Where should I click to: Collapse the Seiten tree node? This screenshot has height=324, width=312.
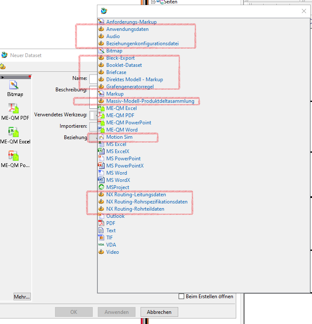coord(153,2)
